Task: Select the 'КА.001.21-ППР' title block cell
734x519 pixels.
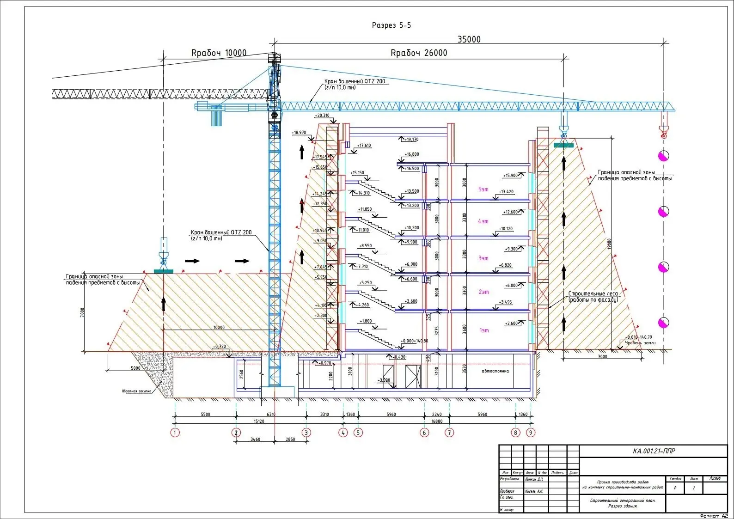Action: click(654, 451)
